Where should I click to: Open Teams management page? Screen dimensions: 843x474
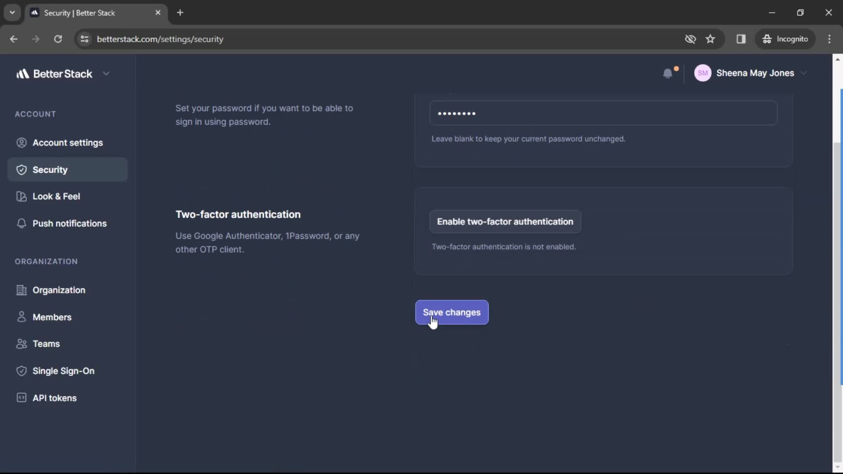(46, 344)
